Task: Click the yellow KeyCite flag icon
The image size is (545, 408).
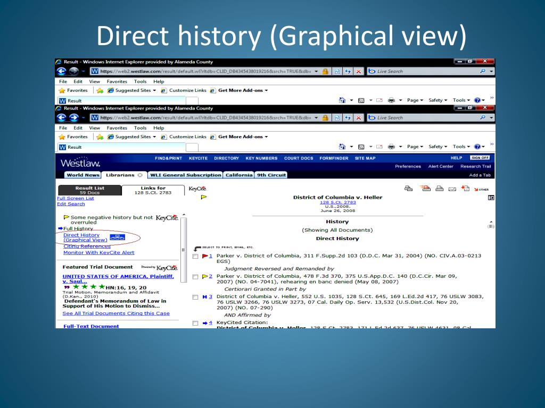Action: [204, 197]
